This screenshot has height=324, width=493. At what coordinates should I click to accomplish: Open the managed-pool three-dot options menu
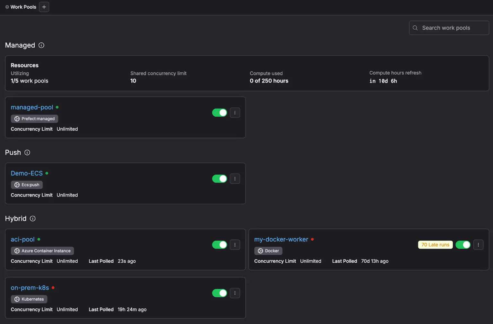235,113
